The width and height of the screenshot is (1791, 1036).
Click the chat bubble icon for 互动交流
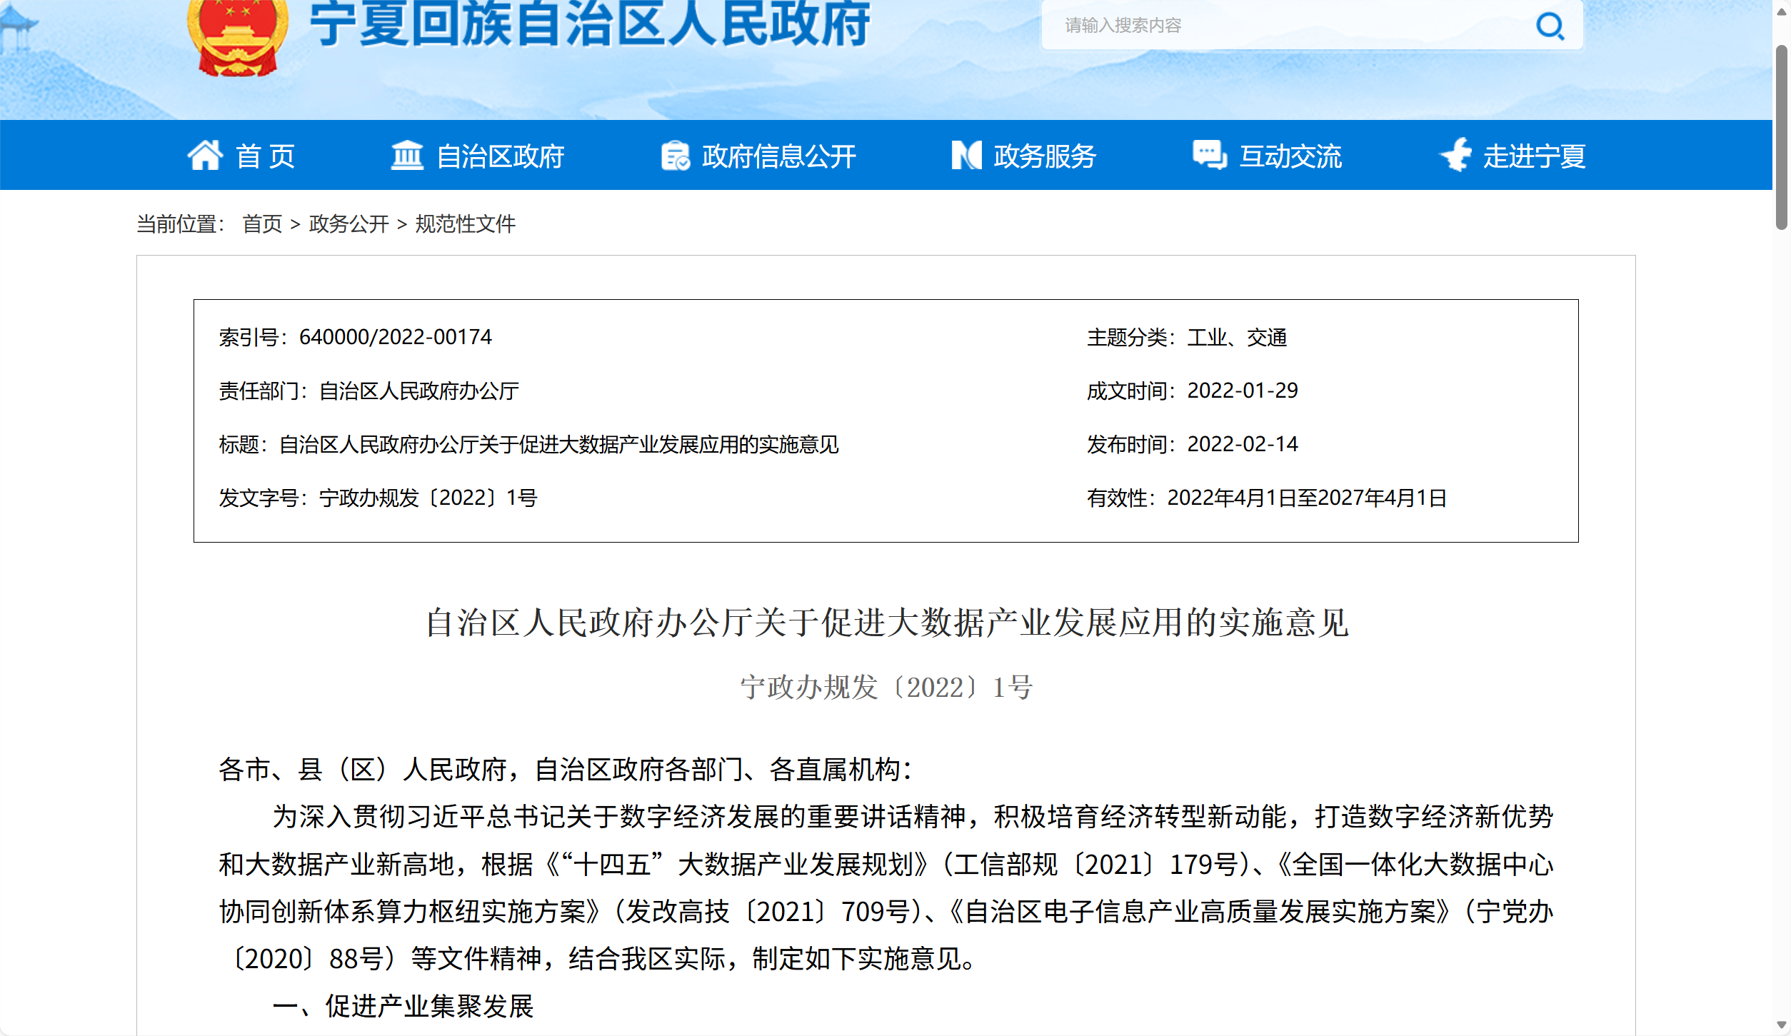(1210, 155)
